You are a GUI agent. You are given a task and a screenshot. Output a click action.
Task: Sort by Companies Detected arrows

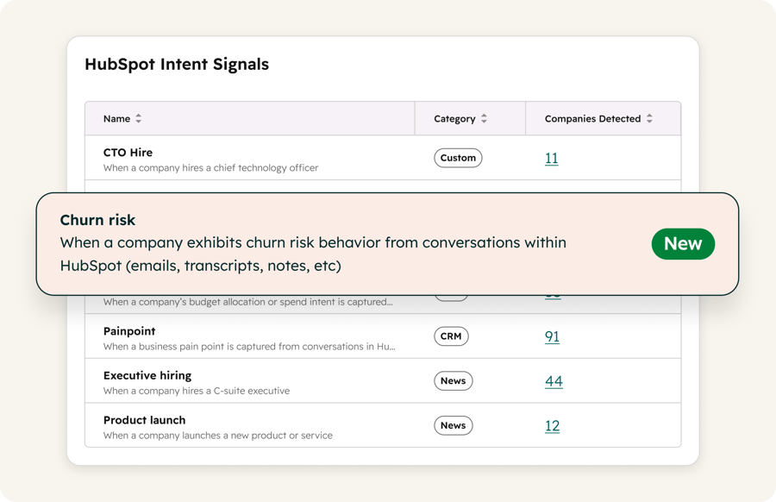click(x=649, y=118)
